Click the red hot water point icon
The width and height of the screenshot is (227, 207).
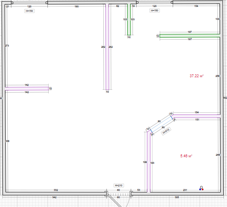[x=203, y=189]
